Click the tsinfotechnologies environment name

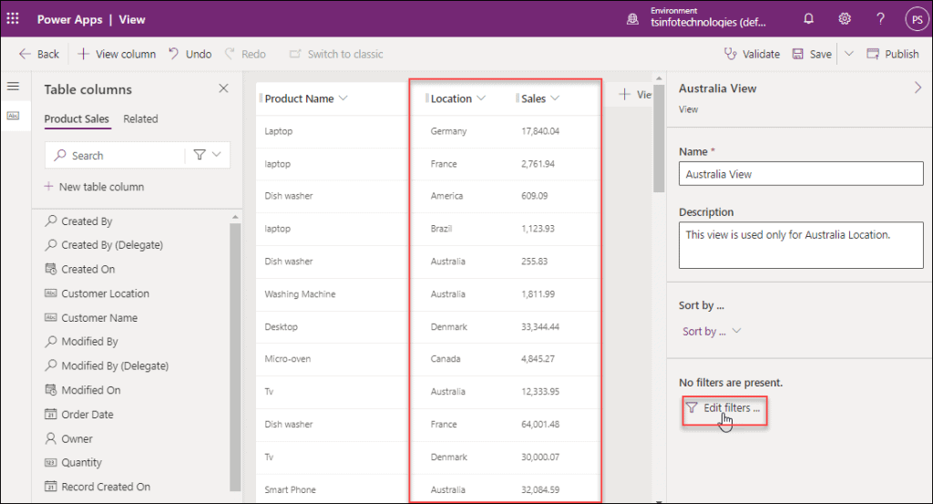708,23
